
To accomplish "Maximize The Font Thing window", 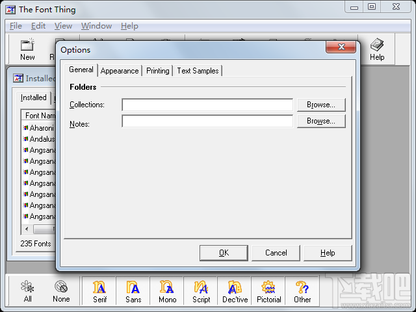I will pyautogui.click(x=372, y=6).
